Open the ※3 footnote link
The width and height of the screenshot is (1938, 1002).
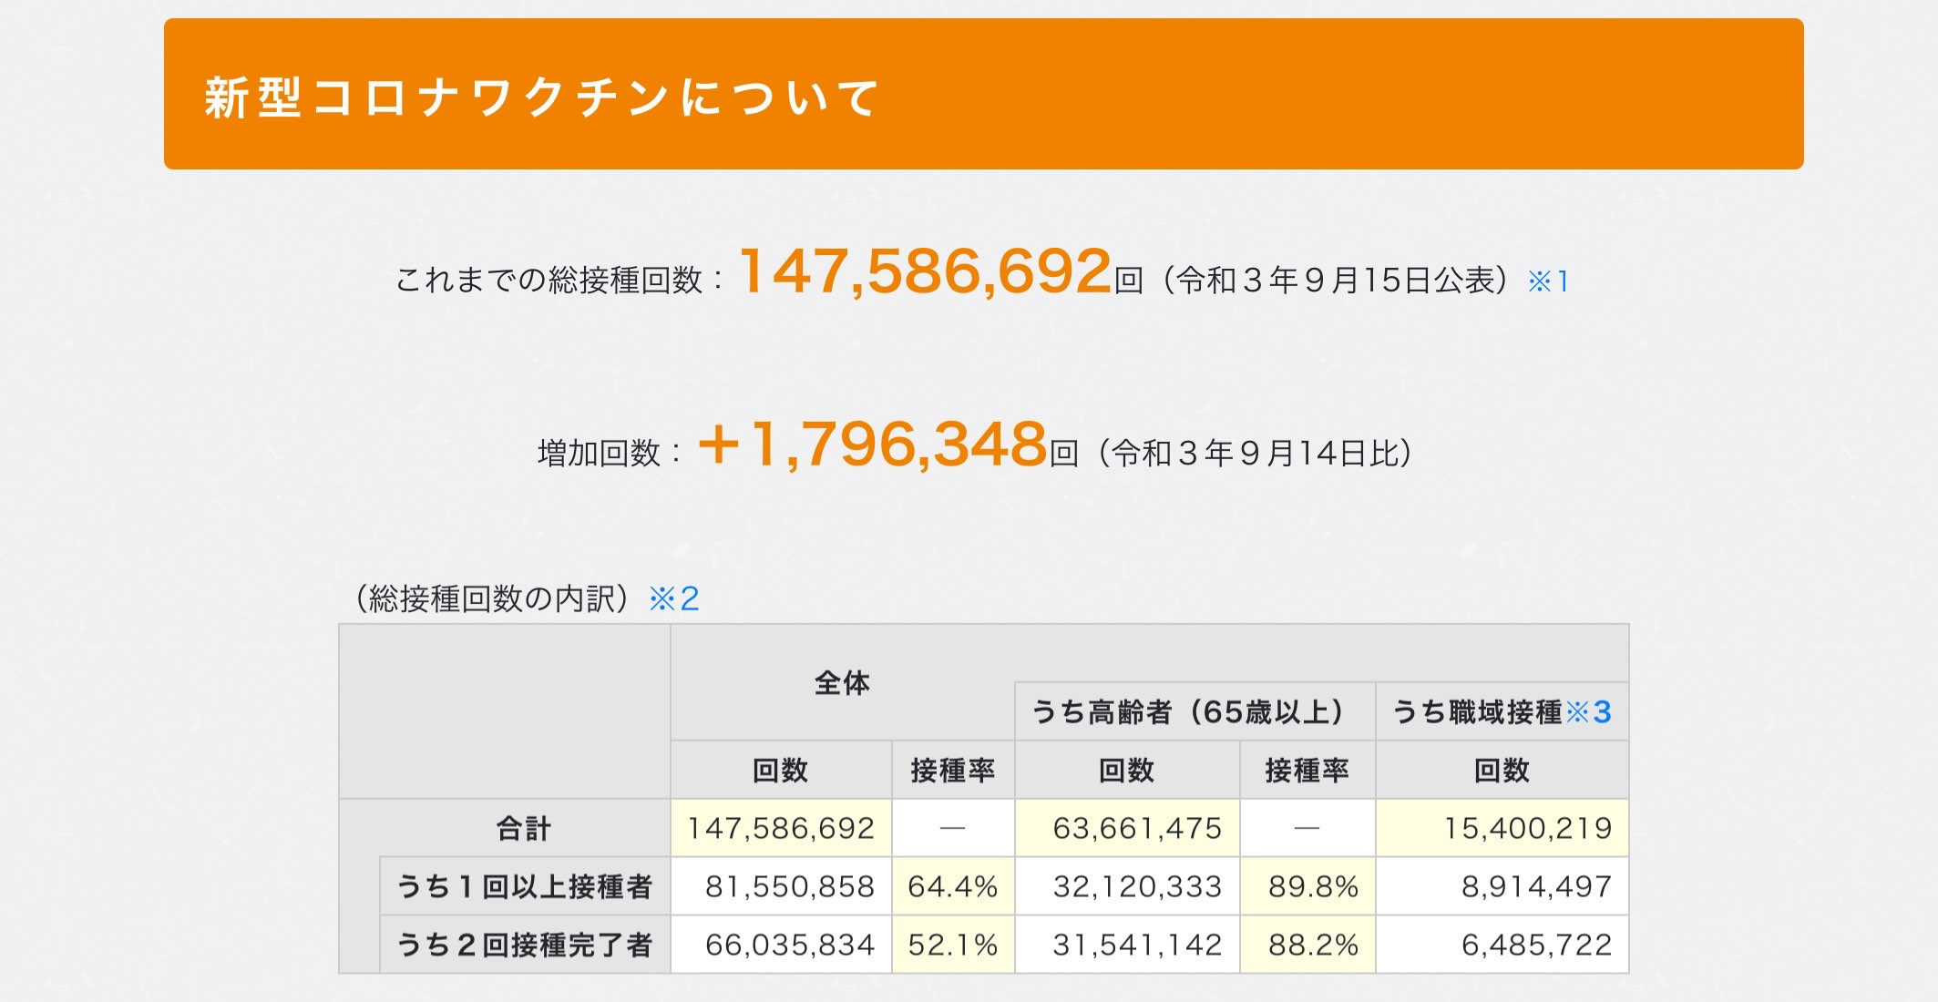pyautogui.click(x=1588, y=711)
